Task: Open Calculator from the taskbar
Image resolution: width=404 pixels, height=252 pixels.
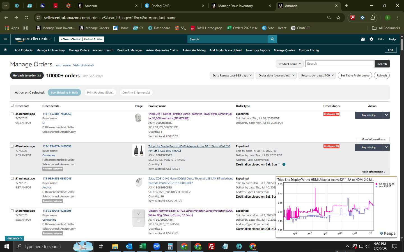Action: pyautogui.click(x=170, y=246)
